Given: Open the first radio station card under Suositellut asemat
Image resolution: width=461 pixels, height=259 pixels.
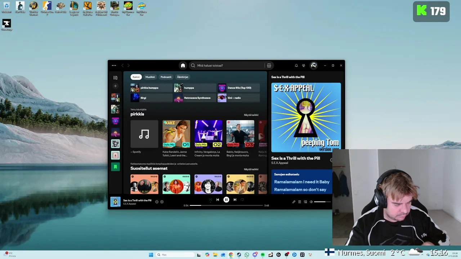Looking at the screenshot, I should tap(144, 184).
